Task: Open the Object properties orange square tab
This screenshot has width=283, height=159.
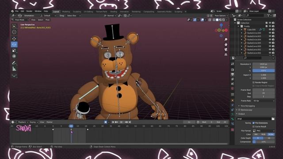Action: (x=233, y=100)
